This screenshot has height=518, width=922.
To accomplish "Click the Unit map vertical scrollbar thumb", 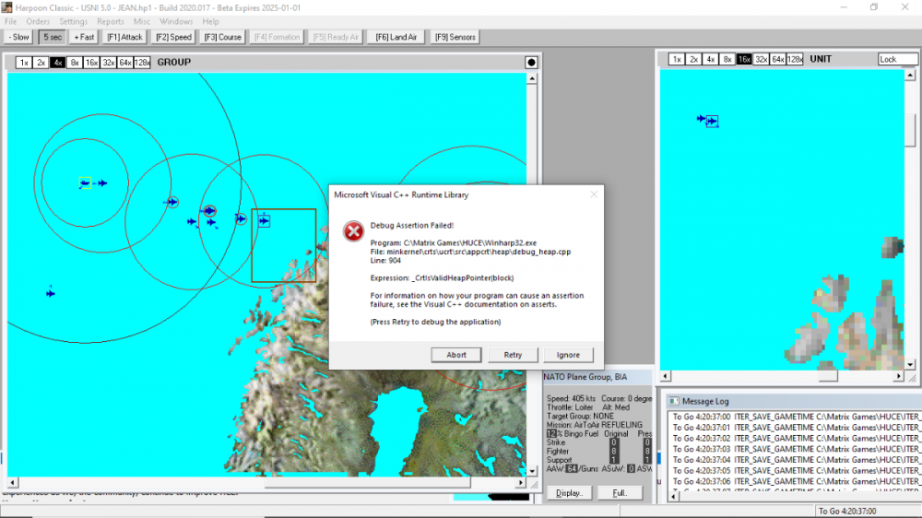I will tap(910, 130).
